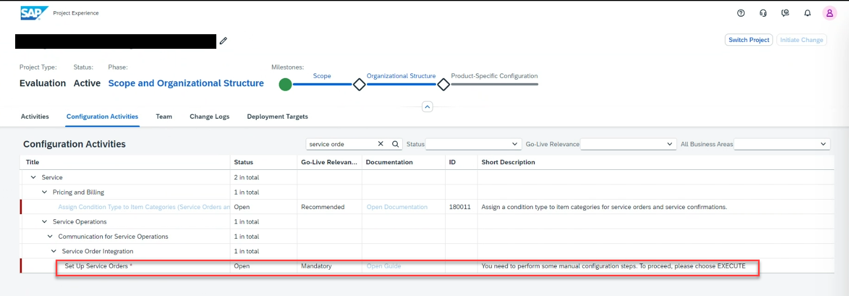Select the Organizational Structure milestone diamond
849x296 pixels.
click(x=443, y=85)
